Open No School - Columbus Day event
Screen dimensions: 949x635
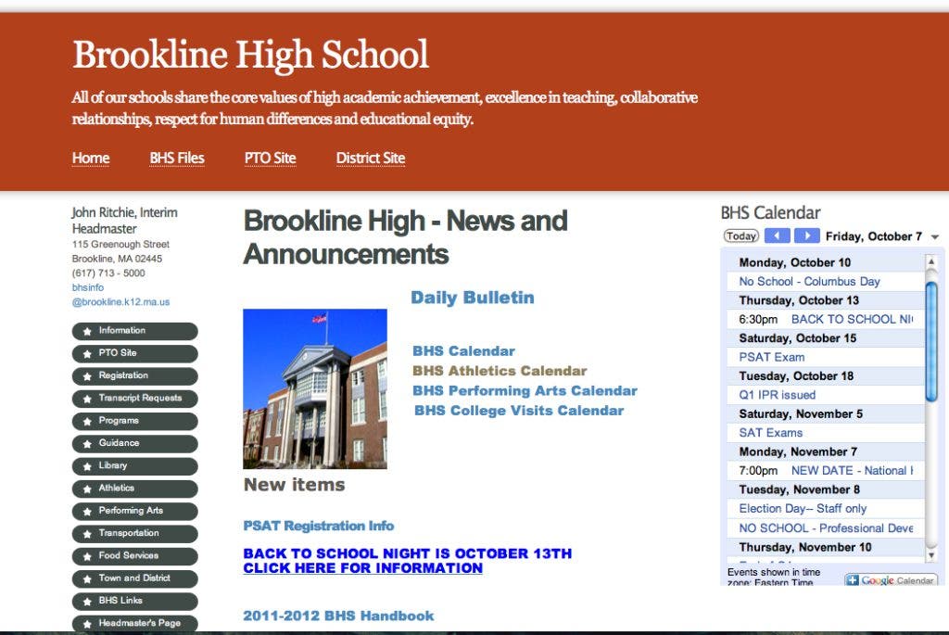point(809,282)
